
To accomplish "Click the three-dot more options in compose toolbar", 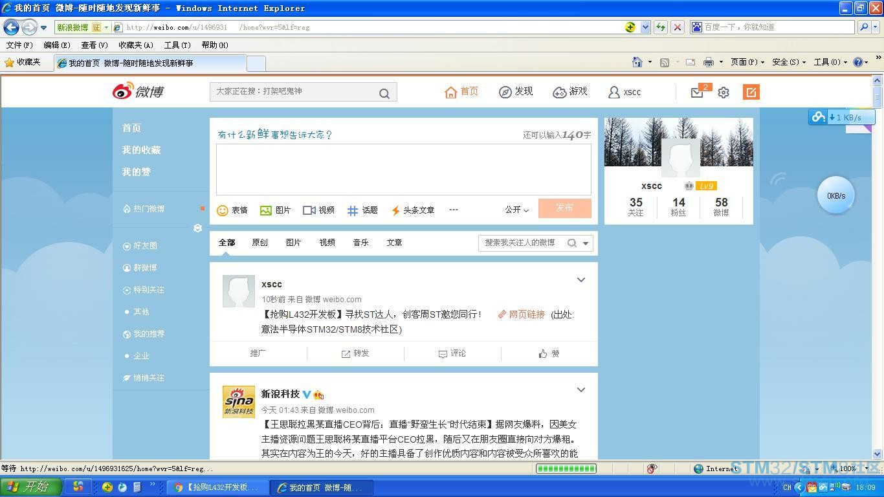I will tap(454, 210).
